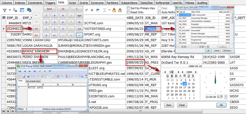The height and width of the screenshot is (114, 246).
Task: Go to previous month in calendar
Action: [165, 72]
